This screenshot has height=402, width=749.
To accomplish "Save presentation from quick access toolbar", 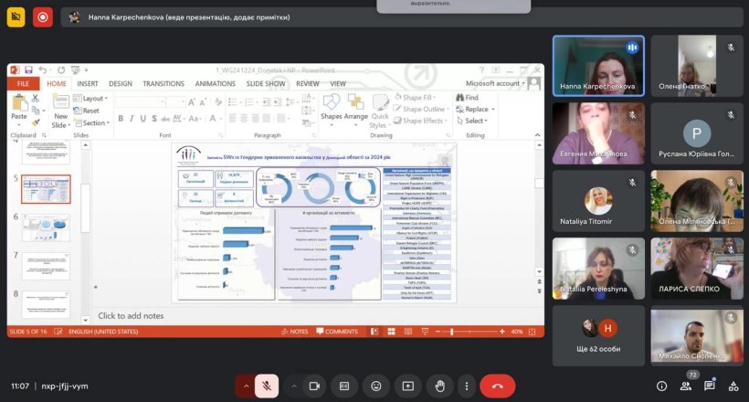I will coord(28,70).
